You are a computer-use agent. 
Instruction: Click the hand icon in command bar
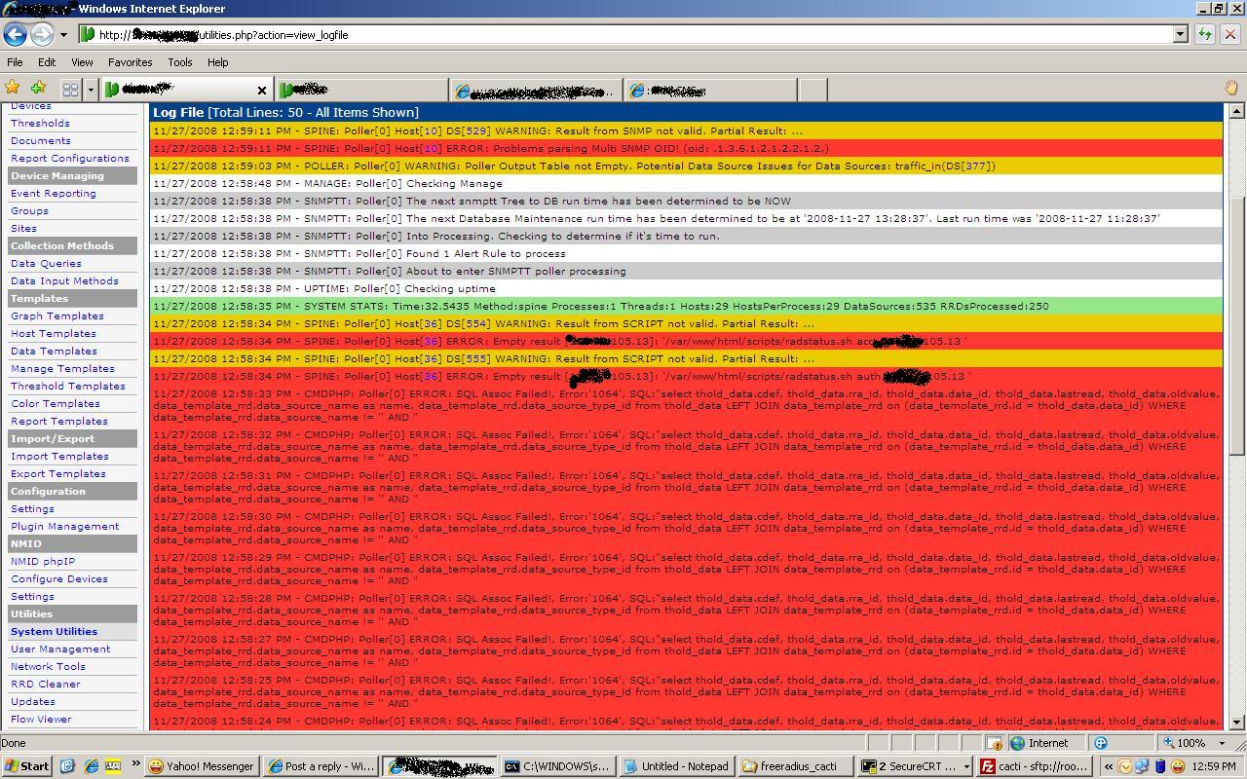[1230, 89]
